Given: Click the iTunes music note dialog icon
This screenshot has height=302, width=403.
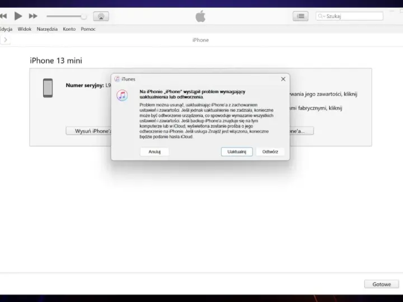Looking at the screenshot, I should click(122, 96).
